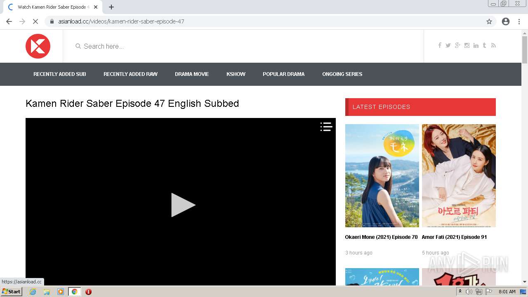Open Recently Added Raw menu

(130, 74)
